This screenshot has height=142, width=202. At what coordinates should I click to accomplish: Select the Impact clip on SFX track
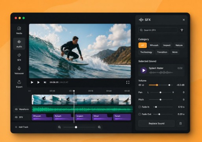tap(83, 117)
